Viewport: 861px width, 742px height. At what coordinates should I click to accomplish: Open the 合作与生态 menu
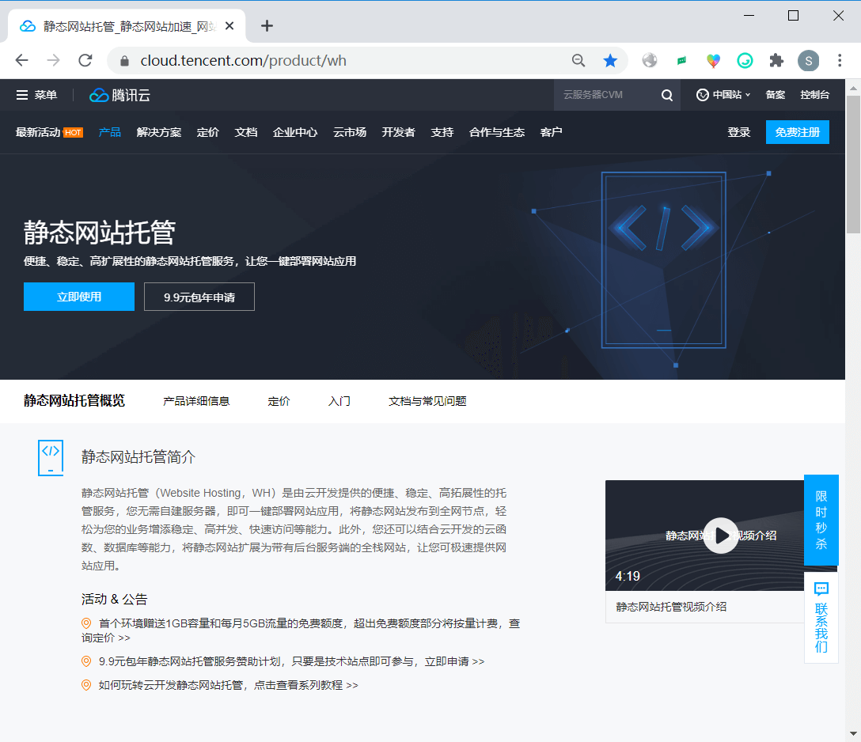coord(497,132)
